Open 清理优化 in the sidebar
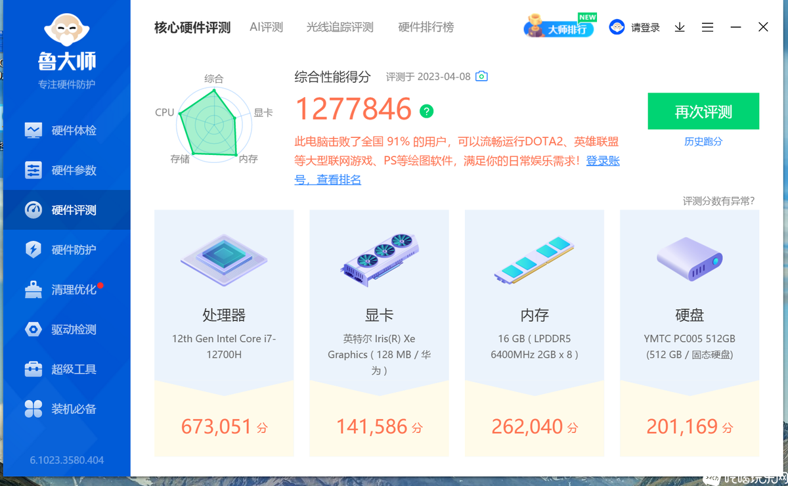The image size is (788, 486). pos(67,290)
